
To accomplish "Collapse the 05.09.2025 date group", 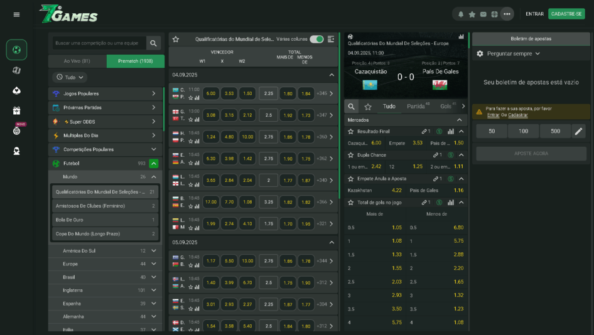I will click(x=332, y=242).
